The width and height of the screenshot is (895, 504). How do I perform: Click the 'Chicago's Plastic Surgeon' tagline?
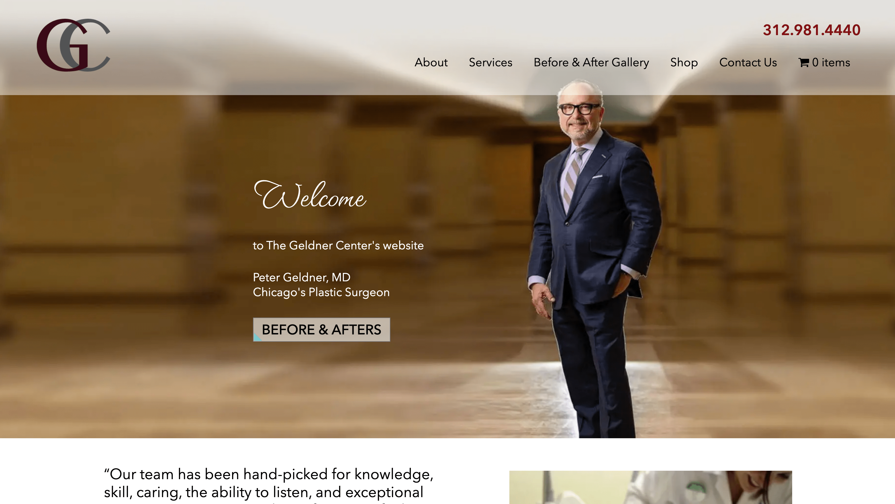321,292
